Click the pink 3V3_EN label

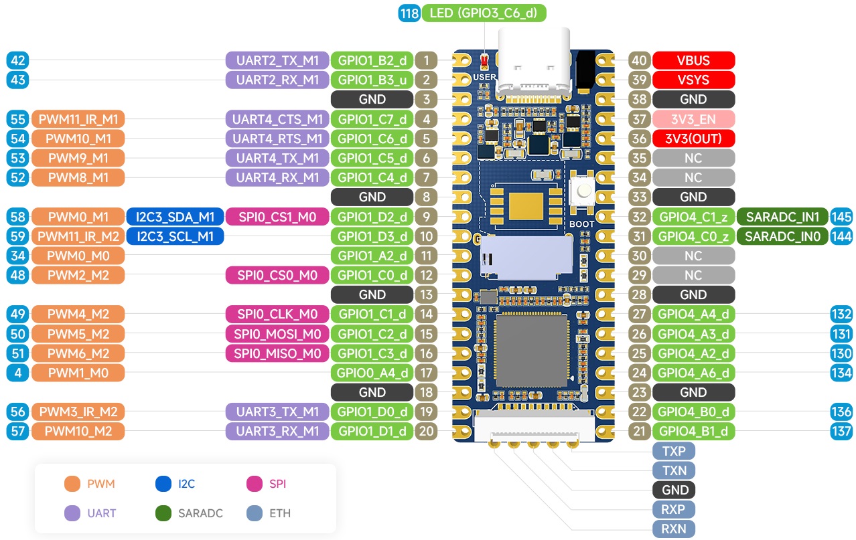point(693,119)
